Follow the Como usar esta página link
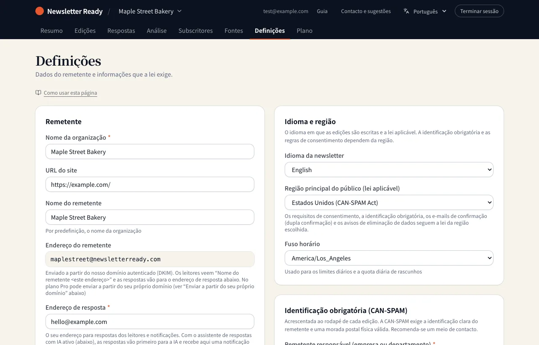The width and height of the screenshot is (539, 345). click(x=70, y=93)
